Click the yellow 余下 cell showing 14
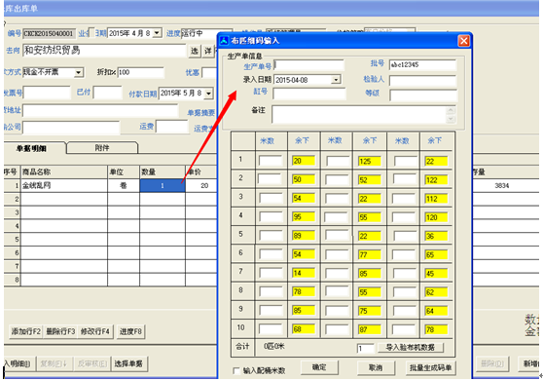 click(304, 273)
